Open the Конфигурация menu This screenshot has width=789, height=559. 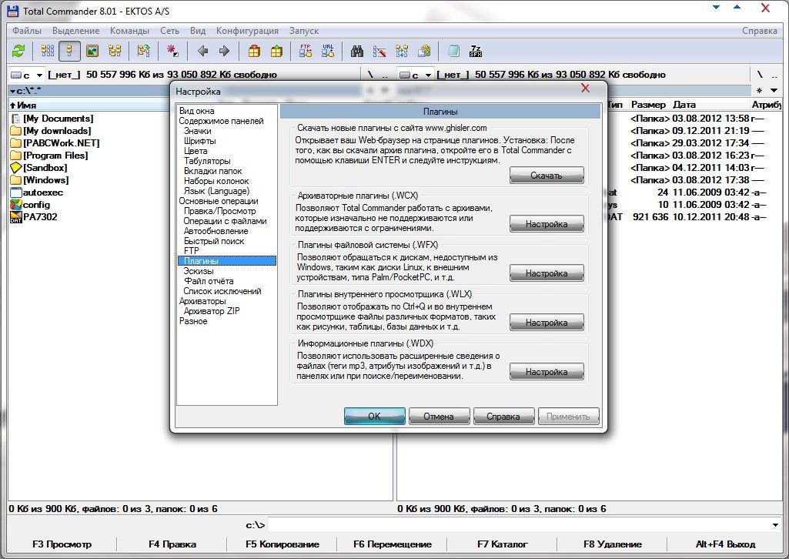point(247,31)
